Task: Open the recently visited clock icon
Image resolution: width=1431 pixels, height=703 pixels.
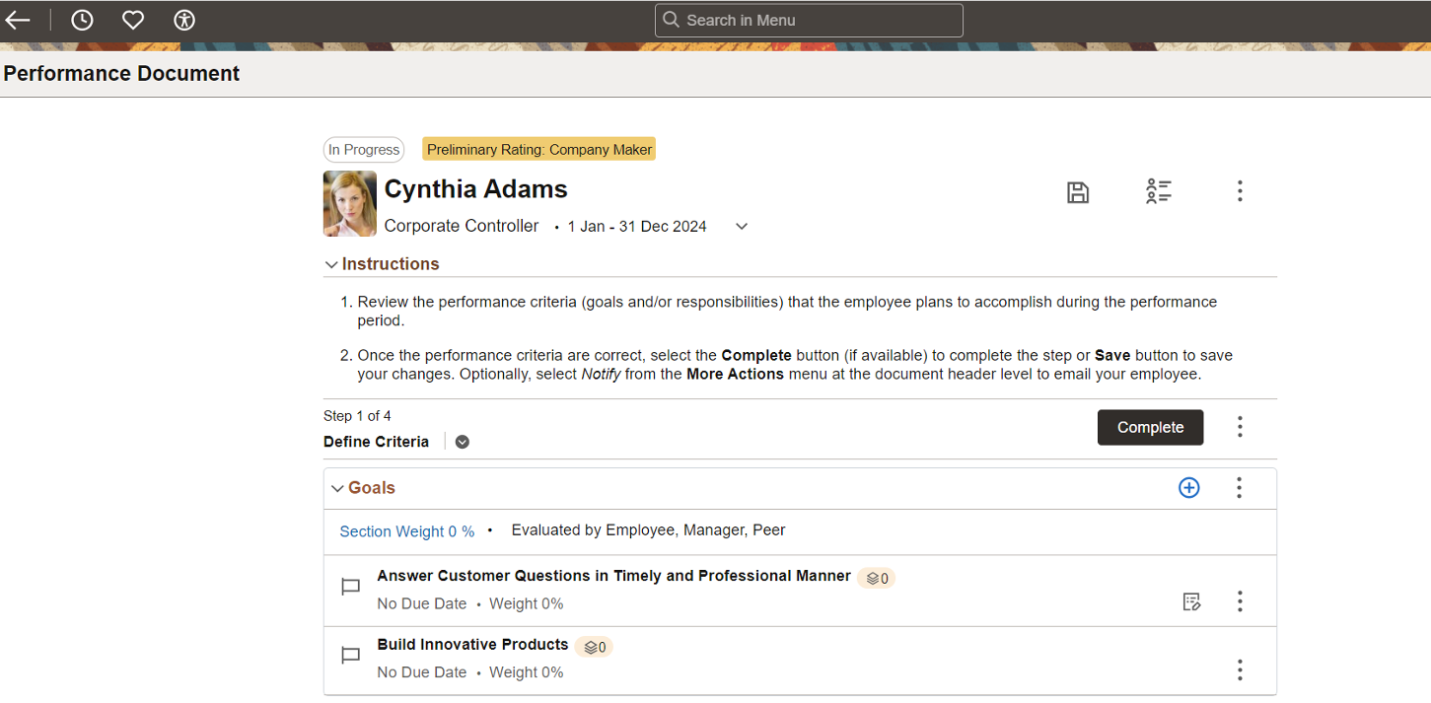Action: (82, 20)
